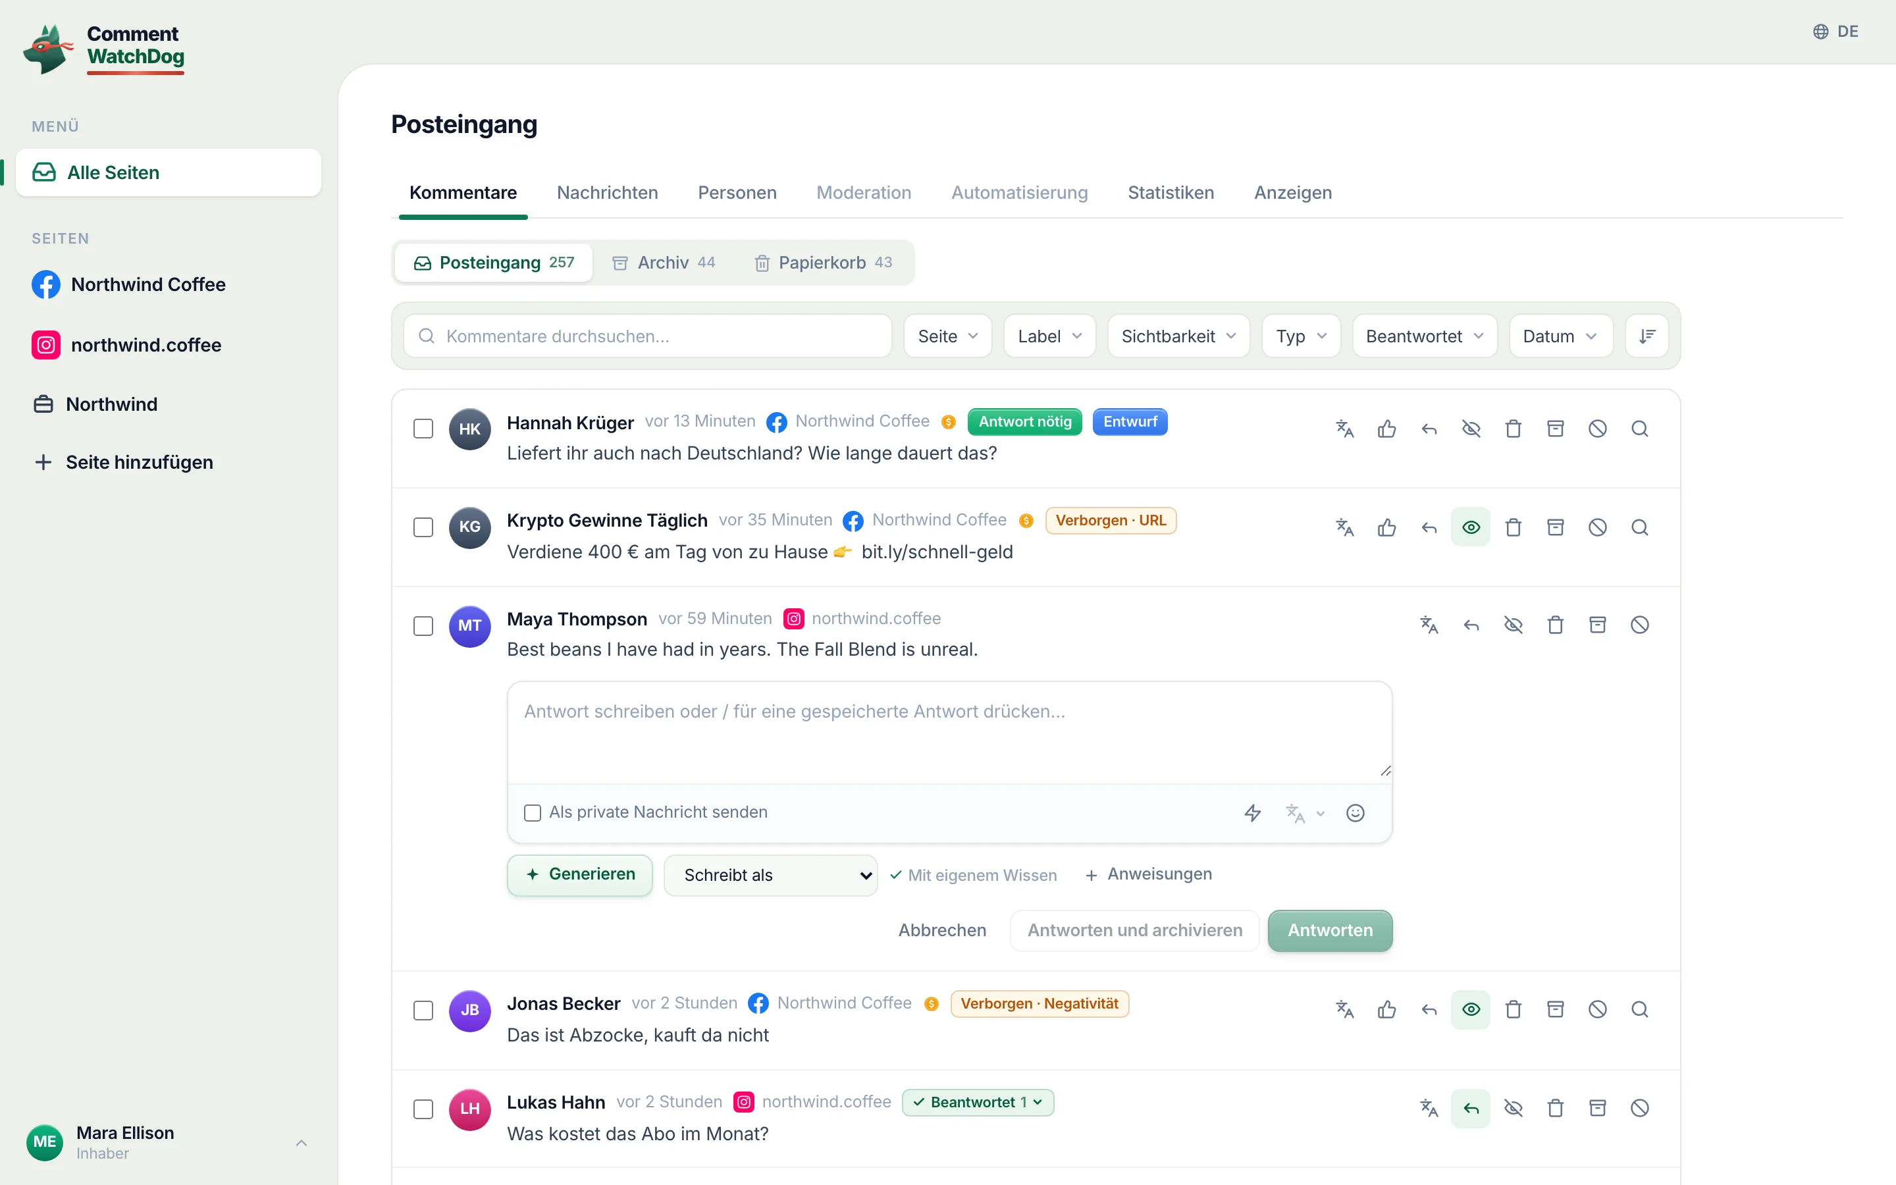Reply to Krypto Gewinne Täglich comment

click(x=1429, y=527)
